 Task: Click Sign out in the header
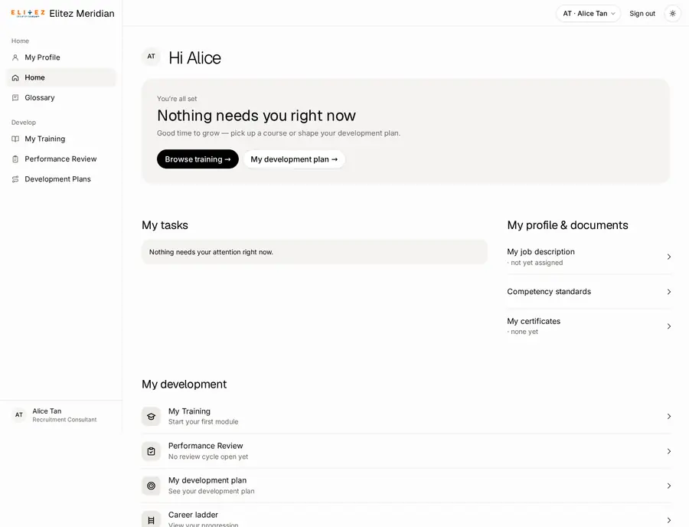point(642,14)
